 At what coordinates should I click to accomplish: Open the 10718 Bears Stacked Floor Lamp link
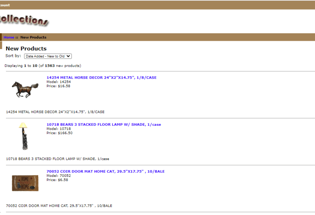(x=103, y=125)
